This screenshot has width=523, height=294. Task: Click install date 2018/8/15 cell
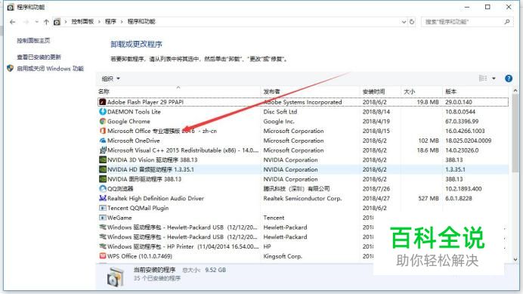tap(376, 131)
